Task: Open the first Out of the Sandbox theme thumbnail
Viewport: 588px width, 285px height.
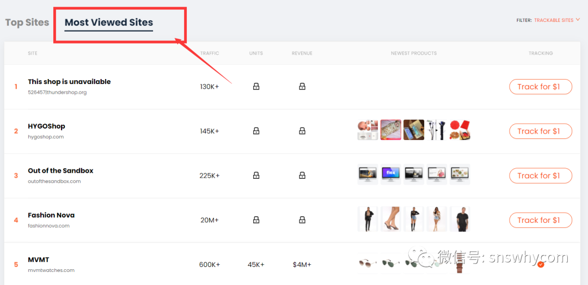Action: [368, 174]
